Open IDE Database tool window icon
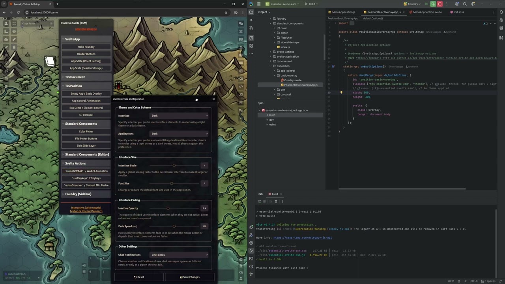This screenshot has height=284, width=505. tap(501, 29)
